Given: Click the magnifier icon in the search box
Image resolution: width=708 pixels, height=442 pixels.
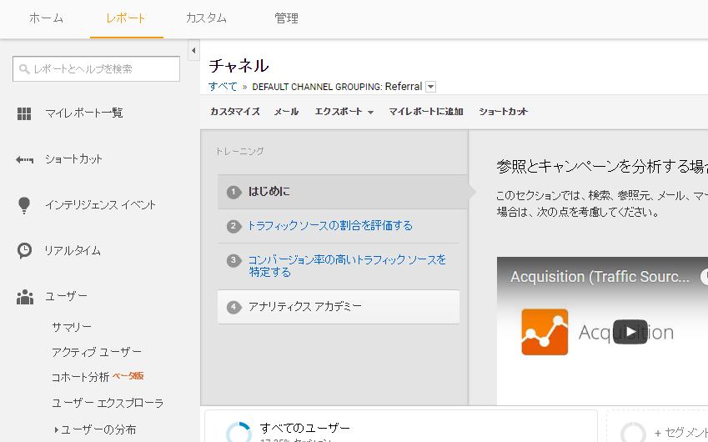Looking at the screenshot, I should click(24, 69).
